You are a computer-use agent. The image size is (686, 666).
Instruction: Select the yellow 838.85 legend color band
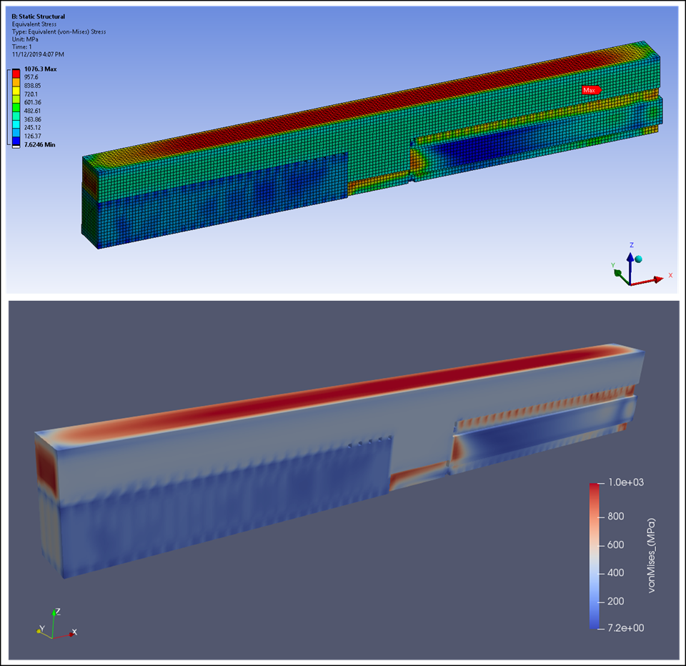pos(17,90)
